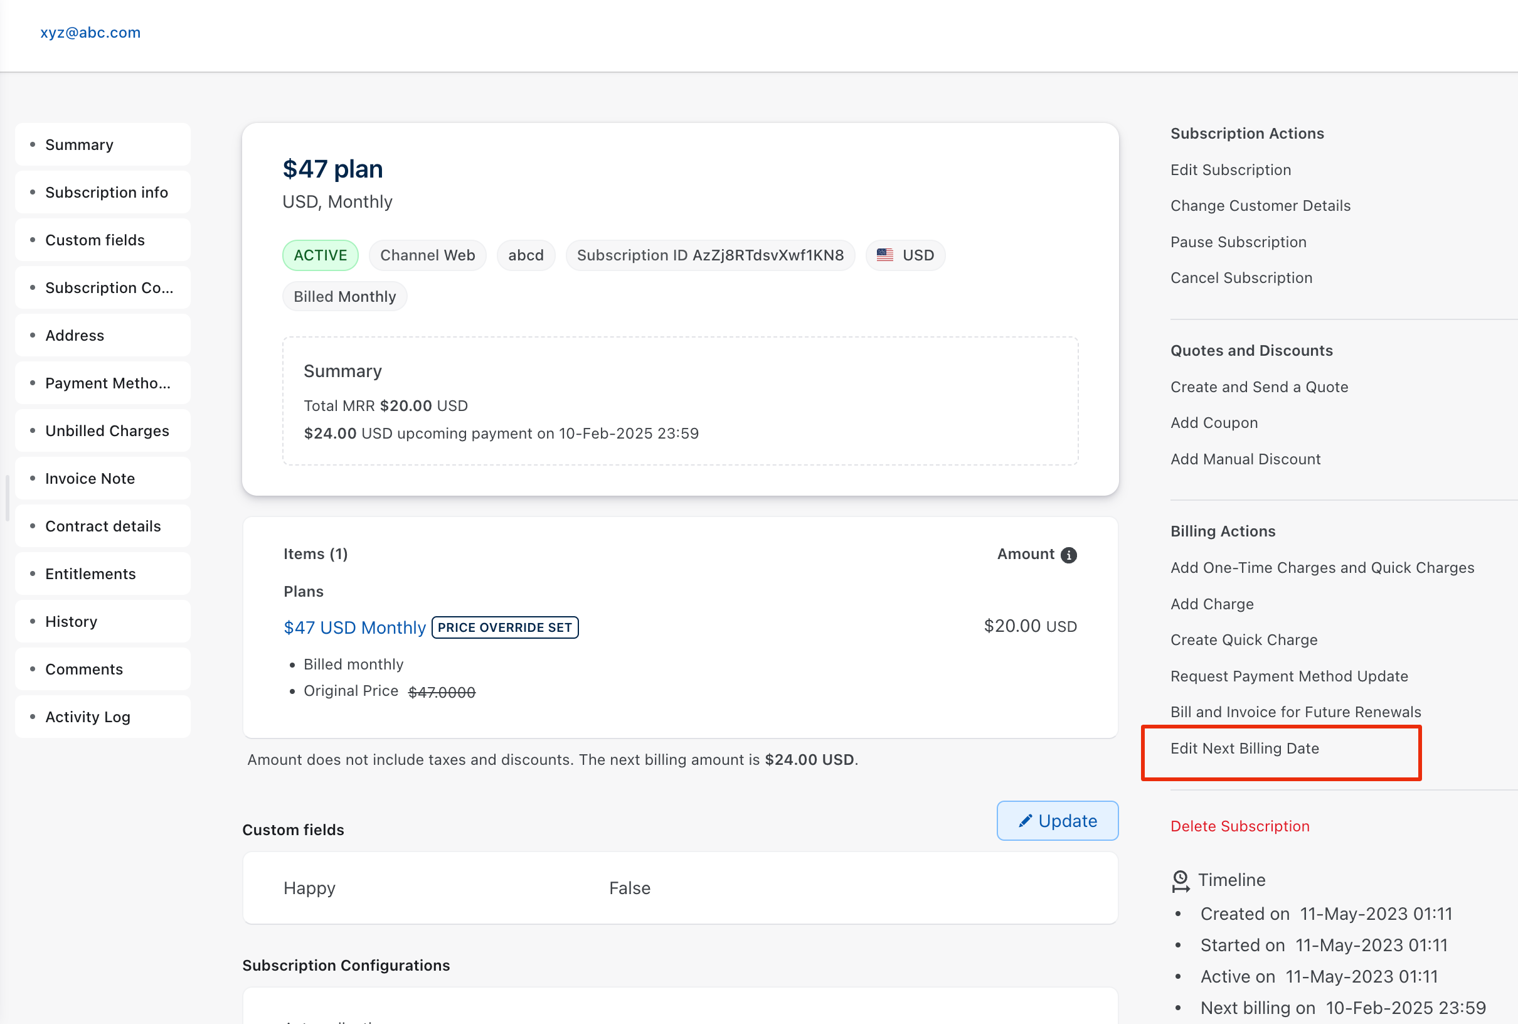
Task: Open the Entitlements sidebar item
Action: [91, 573]
